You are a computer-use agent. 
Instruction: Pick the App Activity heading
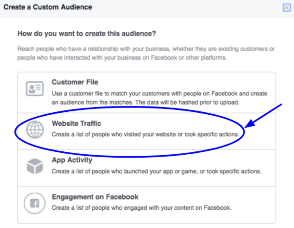pyautogui.click(x=72, y=161)
